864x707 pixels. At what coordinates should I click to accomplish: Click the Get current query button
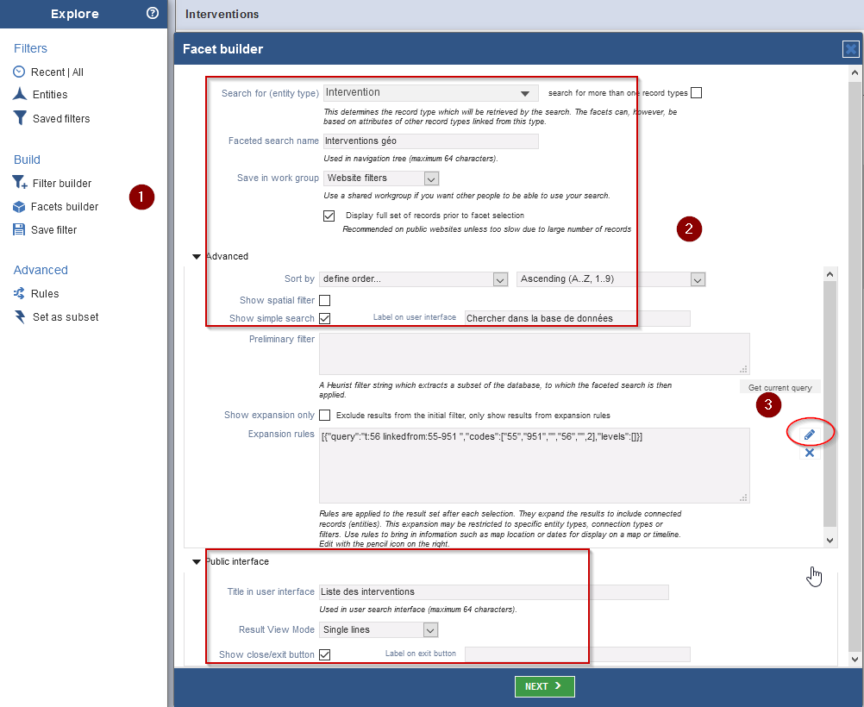tap(779, 388)
